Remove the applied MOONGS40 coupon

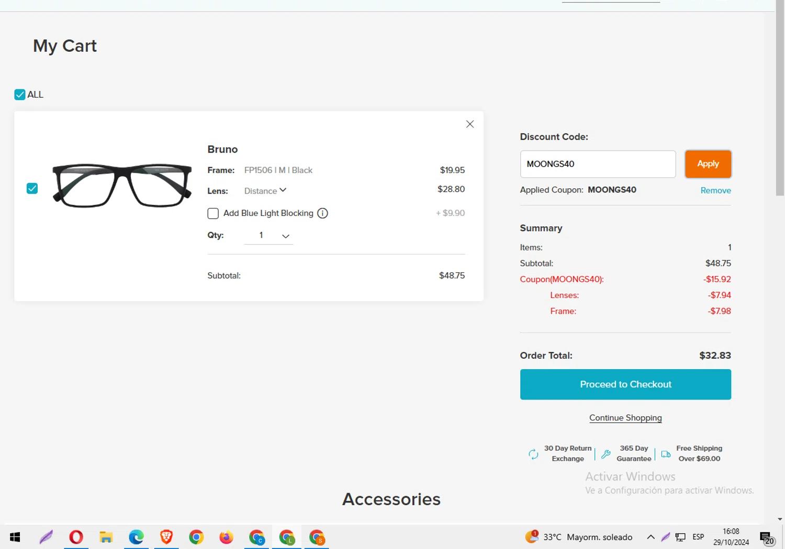coord(715,190)
